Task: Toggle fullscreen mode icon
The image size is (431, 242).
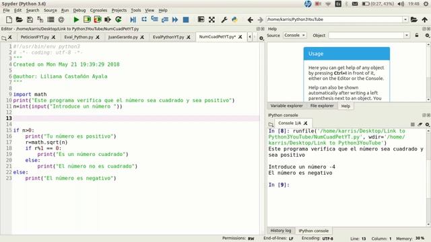Action: 211,19
